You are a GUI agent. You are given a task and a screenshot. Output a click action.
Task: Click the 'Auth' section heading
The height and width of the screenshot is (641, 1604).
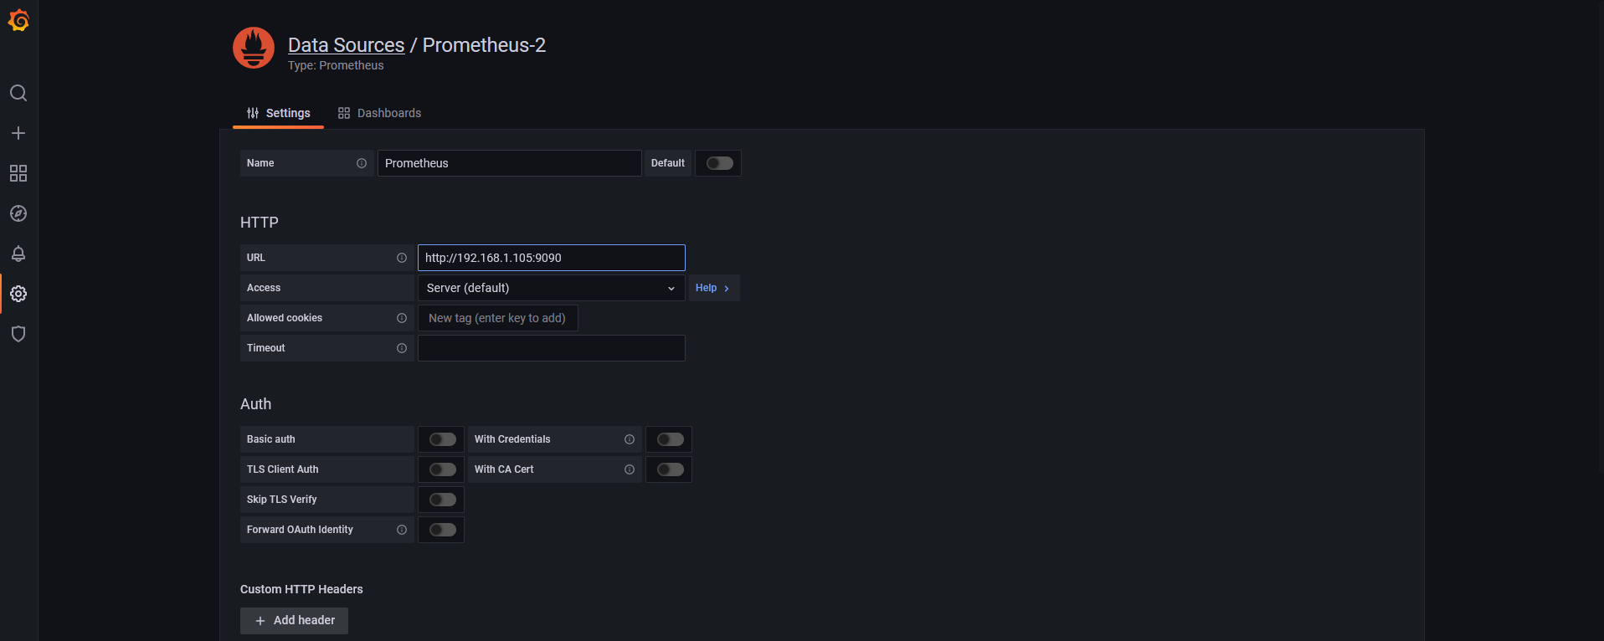(256, 404)
